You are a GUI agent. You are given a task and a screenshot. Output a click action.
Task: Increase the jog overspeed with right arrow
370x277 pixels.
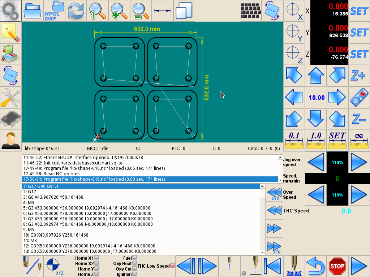pos(359,162)
